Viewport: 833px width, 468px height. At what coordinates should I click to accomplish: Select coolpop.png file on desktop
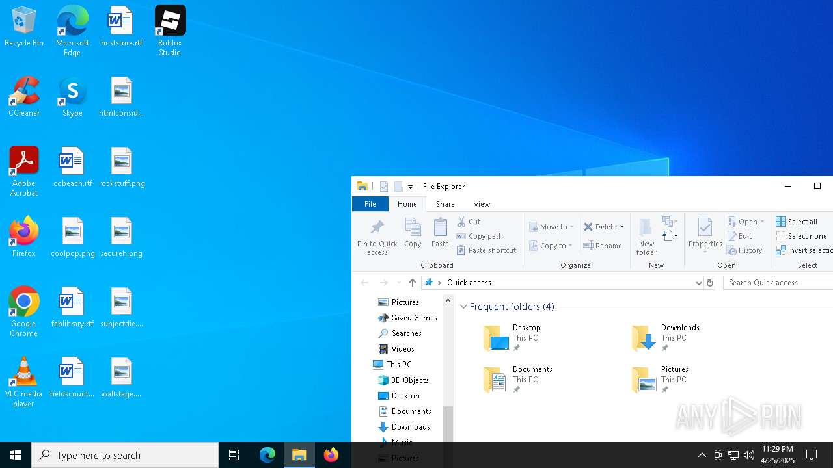[73, 238]
